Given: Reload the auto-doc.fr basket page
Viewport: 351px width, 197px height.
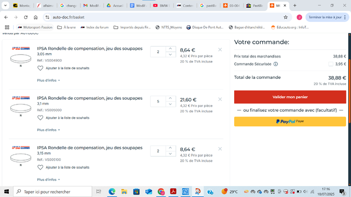Looking at the screenshot, I should (26, 17).
